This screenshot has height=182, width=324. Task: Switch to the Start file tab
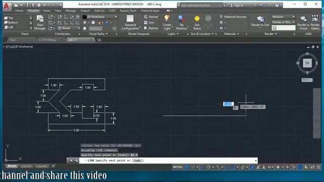click(x=13, y=40)
